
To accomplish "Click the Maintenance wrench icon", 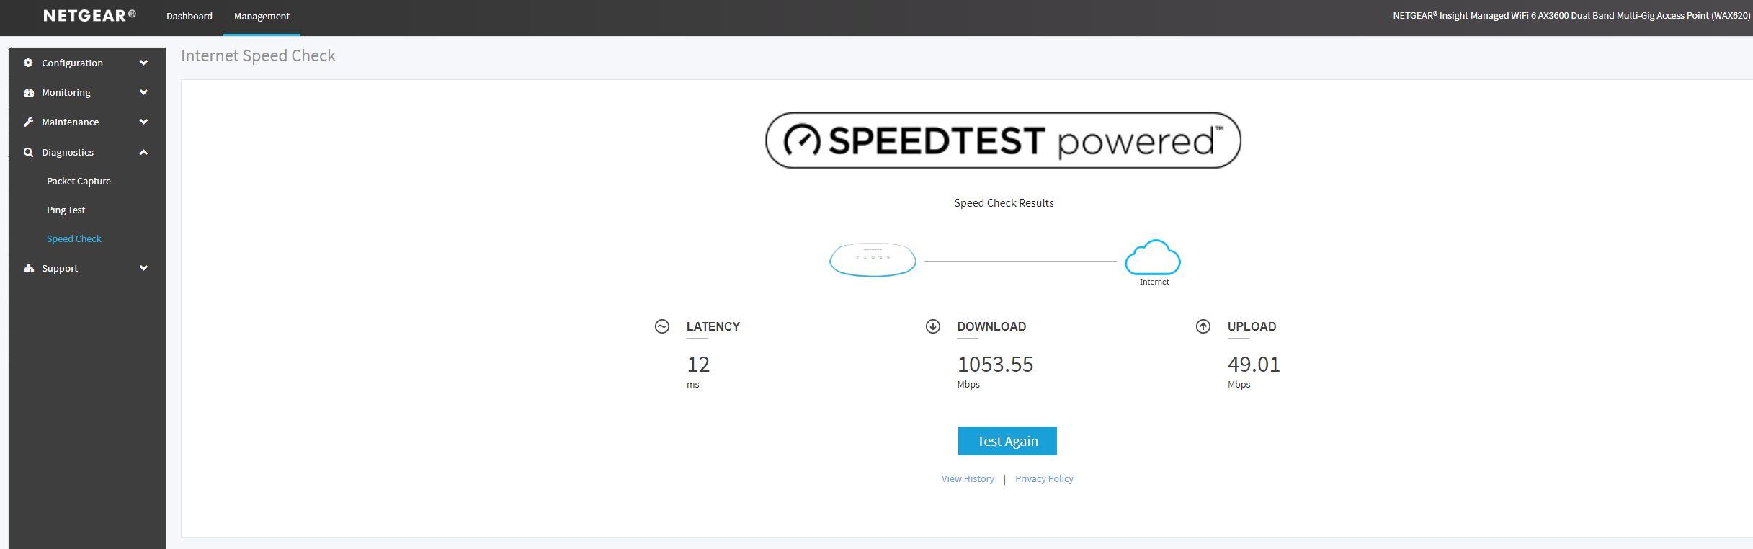I will pyautogui.click(x=29, y=122).
